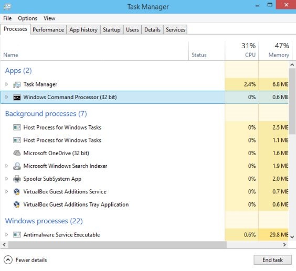
Task: Click the Spooler SubSystem printer icon
Action: tap(17, 179)
